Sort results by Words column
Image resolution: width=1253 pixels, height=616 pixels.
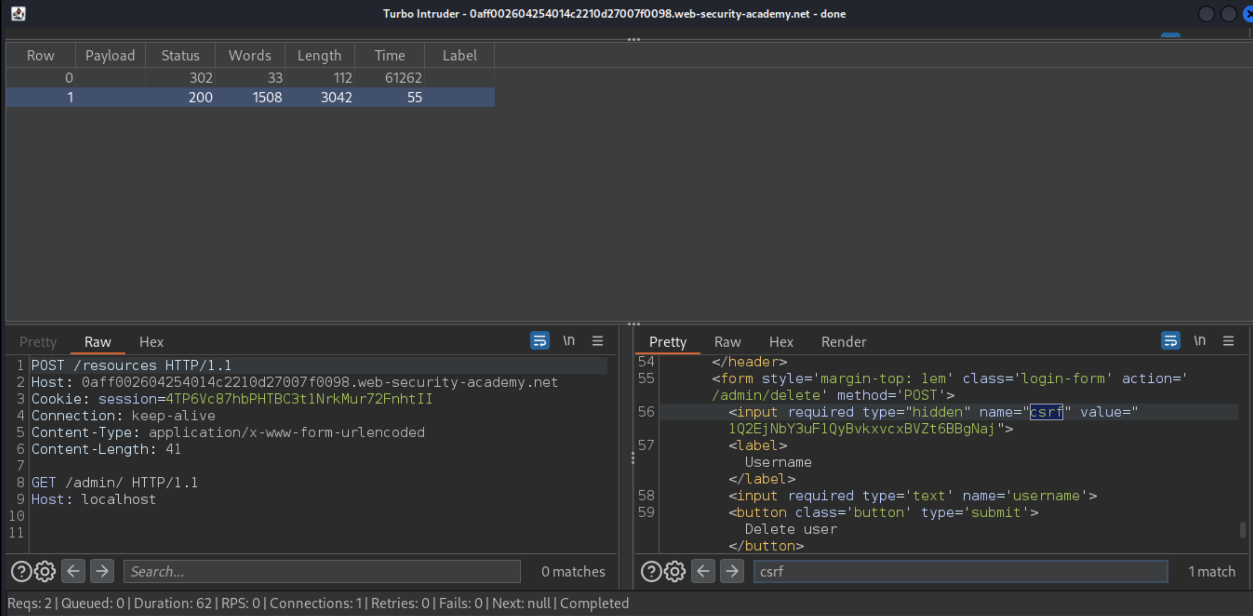pos(250,56)
